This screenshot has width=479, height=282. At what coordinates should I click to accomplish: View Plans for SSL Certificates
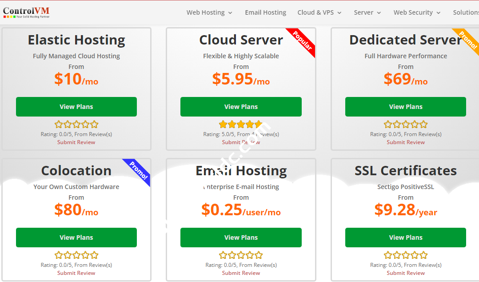click(405, 238)
